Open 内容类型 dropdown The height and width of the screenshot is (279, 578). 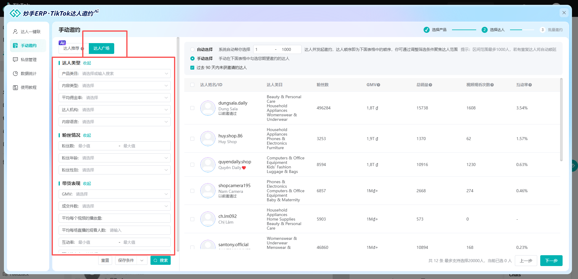coord(115,86)
